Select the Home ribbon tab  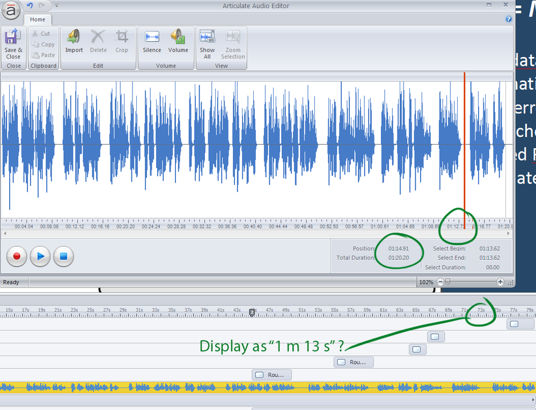38,20
